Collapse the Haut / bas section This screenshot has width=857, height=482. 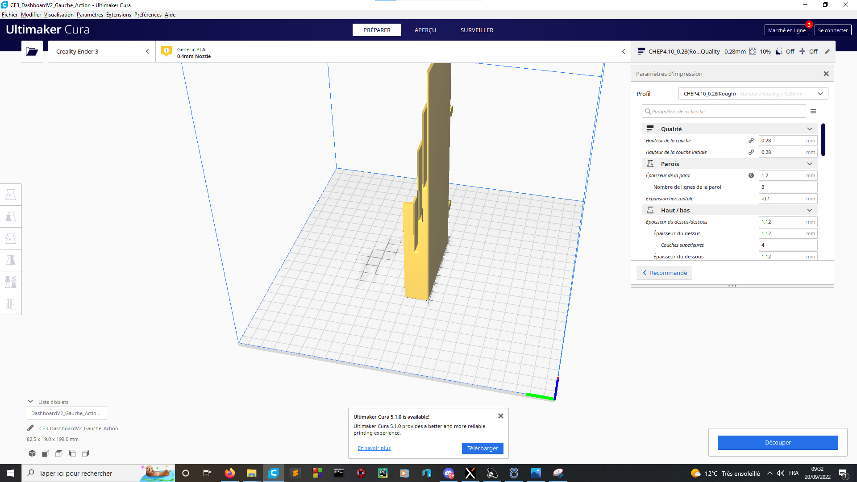[x=730, y=210]
